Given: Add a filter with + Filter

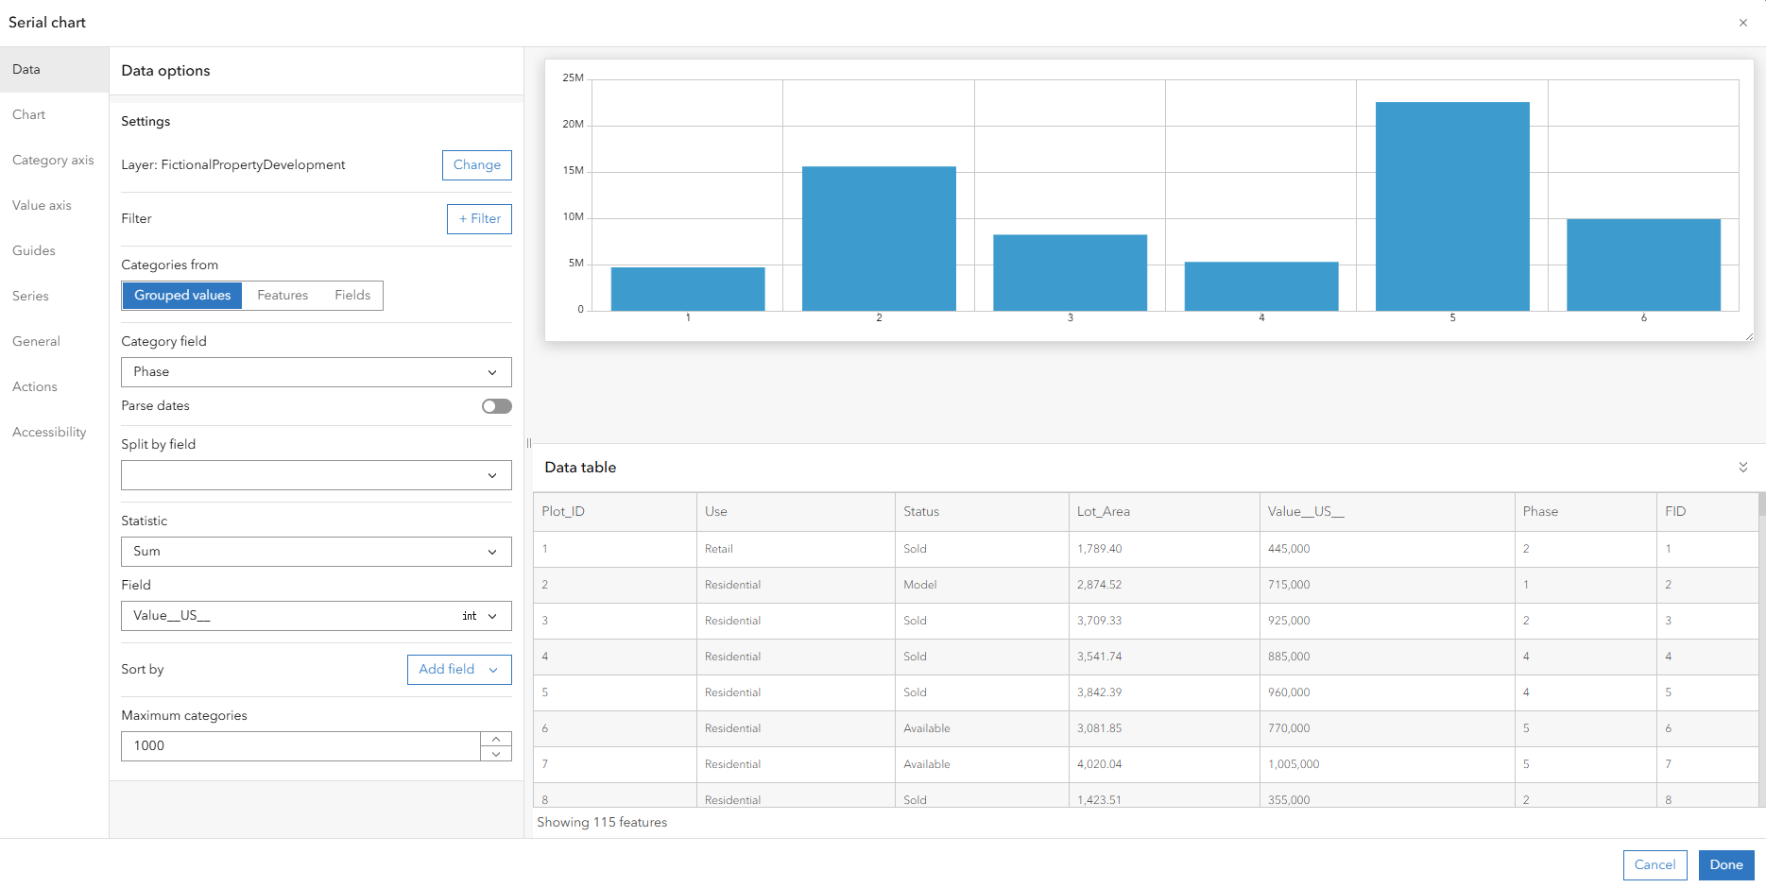Looking at the screenshot, I should [x=479, y=219].
